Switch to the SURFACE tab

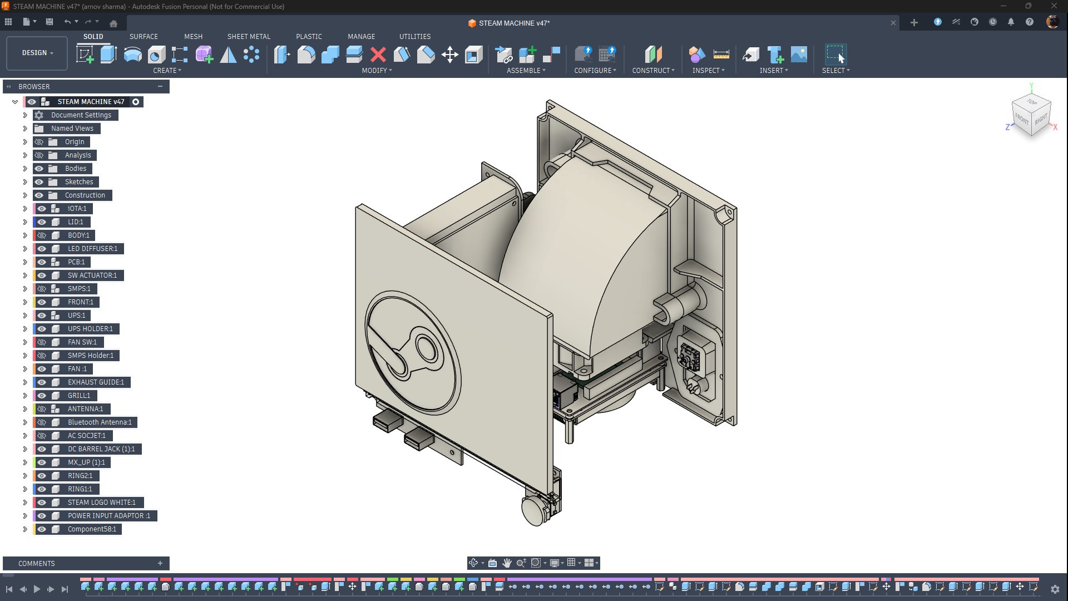point(144,37)
